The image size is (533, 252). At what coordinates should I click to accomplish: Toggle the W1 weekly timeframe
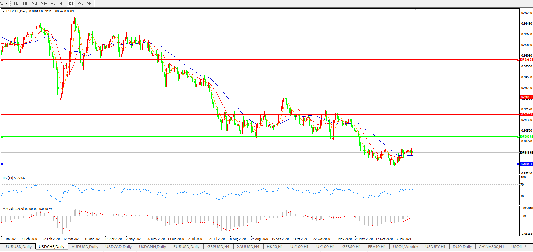pos(80,4)
